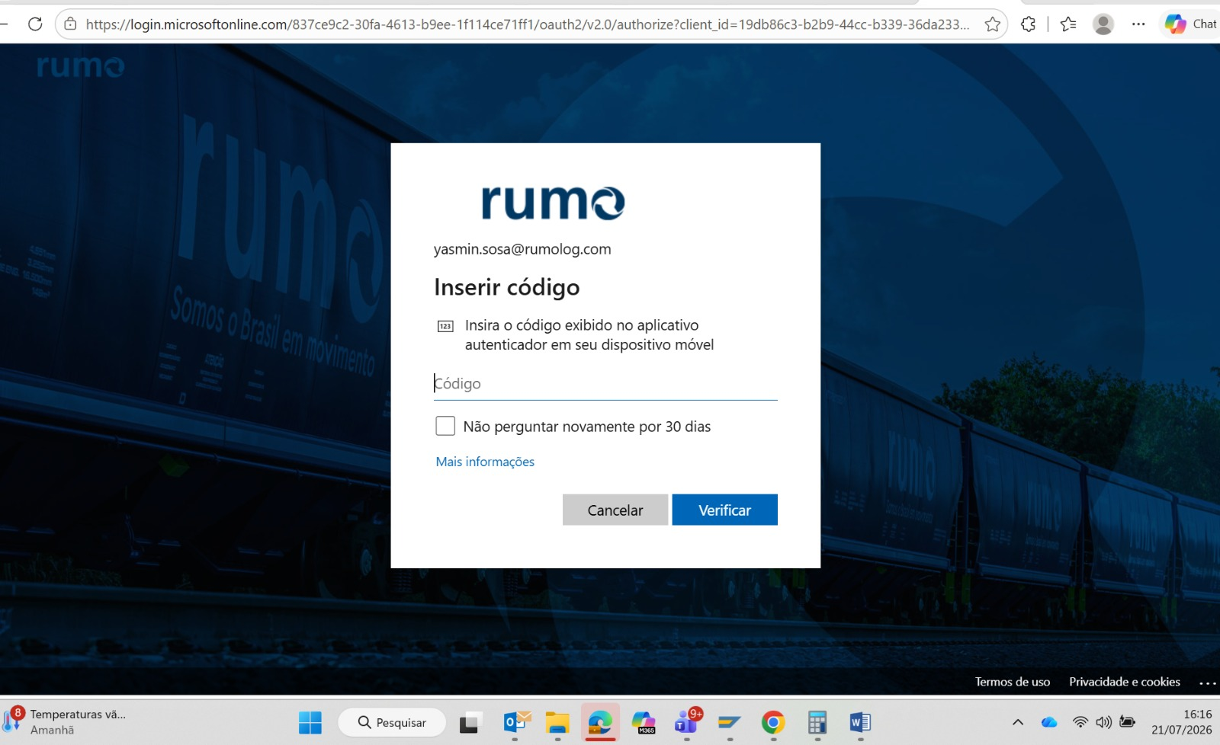Open the Termos de uso link
Image resolution: width=1220 pixels, height=745 pixels.
[x=1013, y=682]
